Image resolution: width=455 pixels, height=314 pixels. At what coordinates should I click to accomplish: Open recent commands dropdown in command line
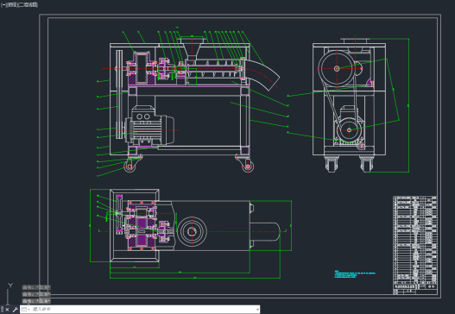click(26, 310)
